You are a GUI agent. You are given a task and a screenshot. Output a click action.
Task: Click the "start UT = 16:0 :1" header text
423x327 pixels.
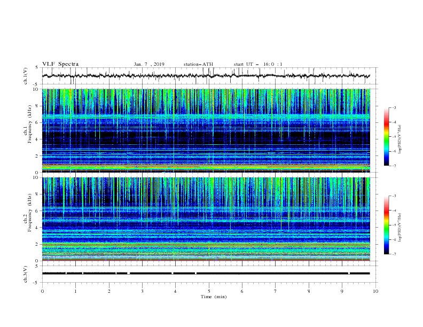(x=258, y=64)
